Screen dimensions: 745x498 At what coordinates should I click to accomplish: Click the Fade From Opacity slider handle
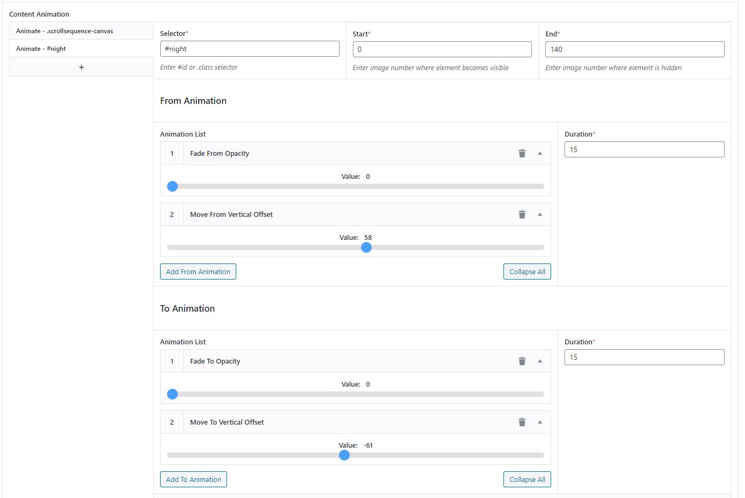click(172, 186)
